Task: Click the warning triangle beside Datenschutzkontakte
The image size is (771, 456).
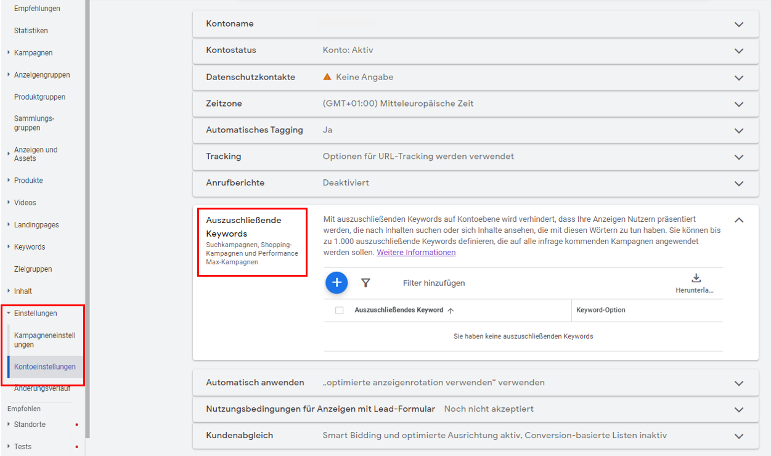Action: [327, 78]
